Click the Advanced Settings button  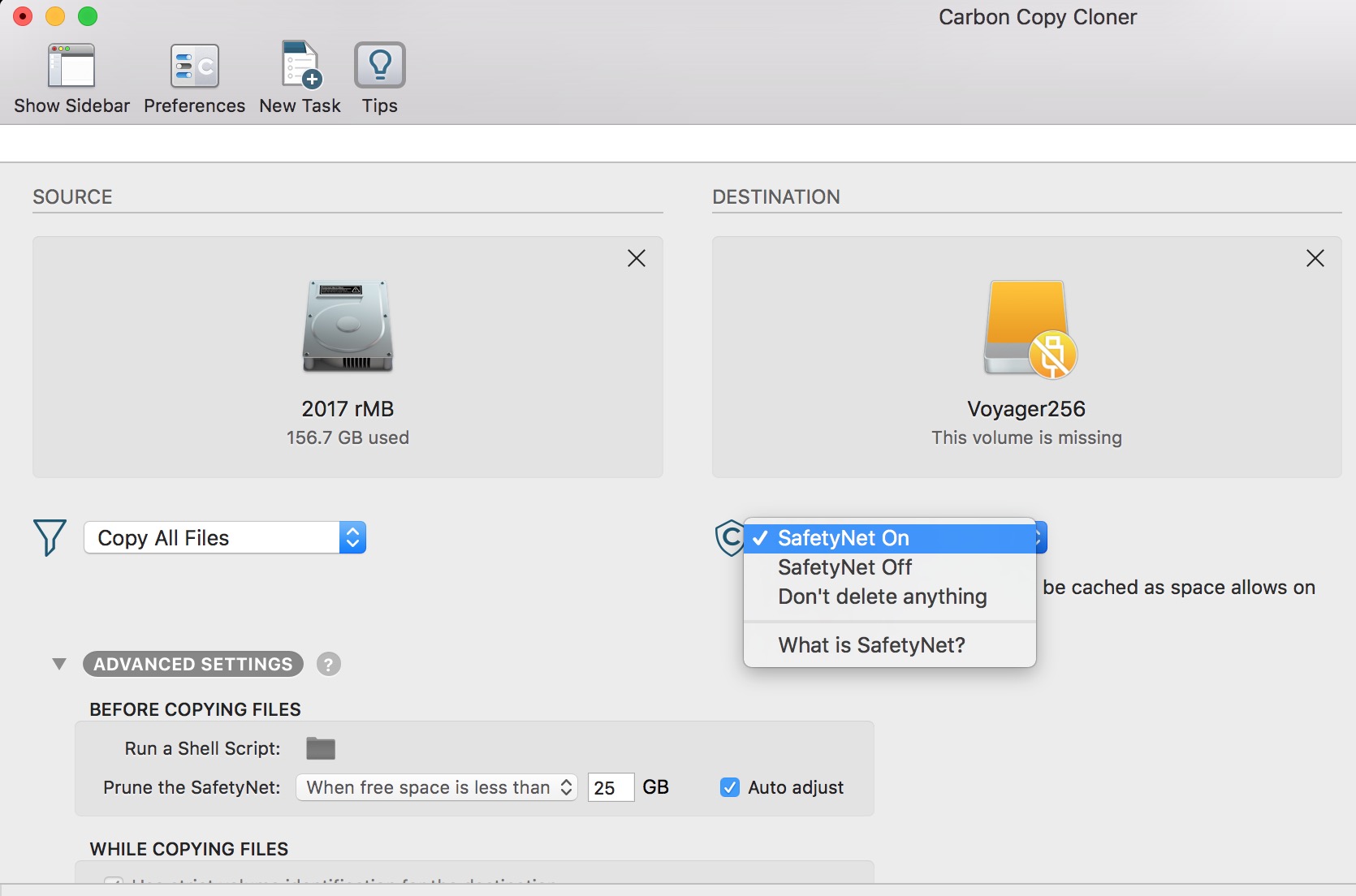click(193, 664)
